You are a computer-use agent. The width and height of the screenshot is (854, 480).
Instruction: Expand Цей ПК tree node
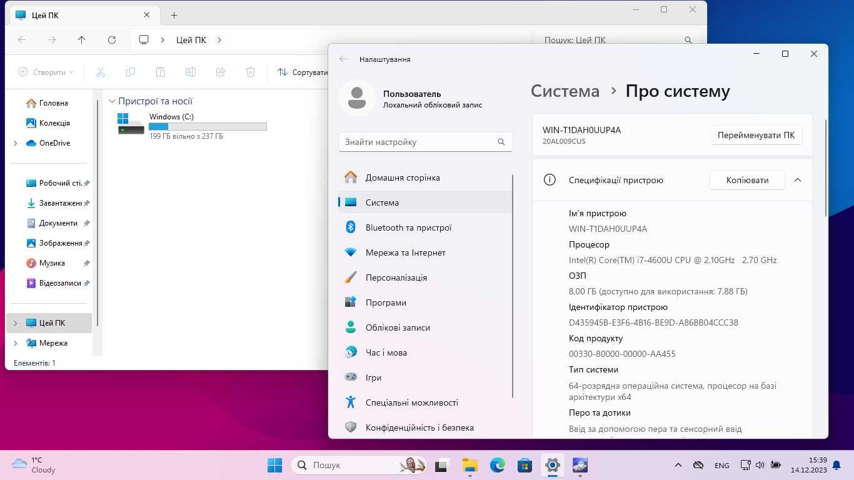tap(15, 323)
